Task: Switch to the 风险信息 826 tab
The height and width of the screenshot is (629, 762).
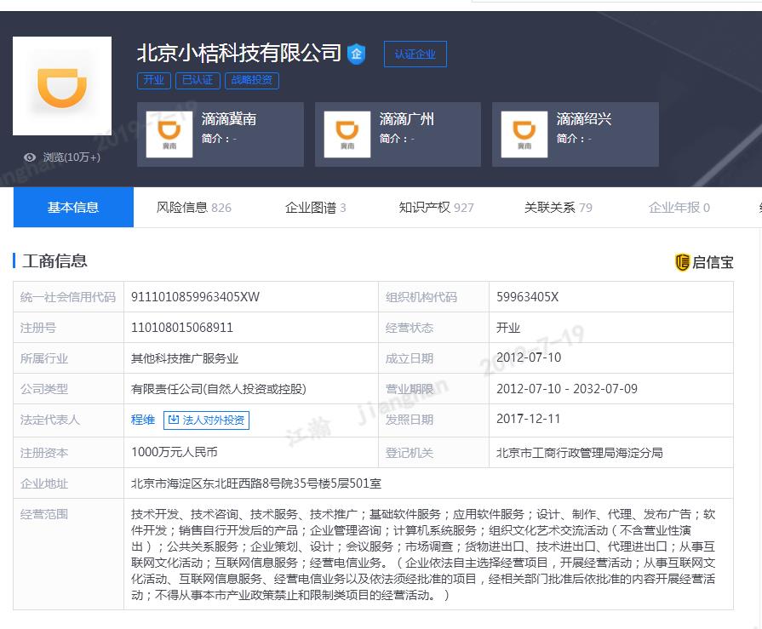Action: pyautogui.click(x=193, y=208)
